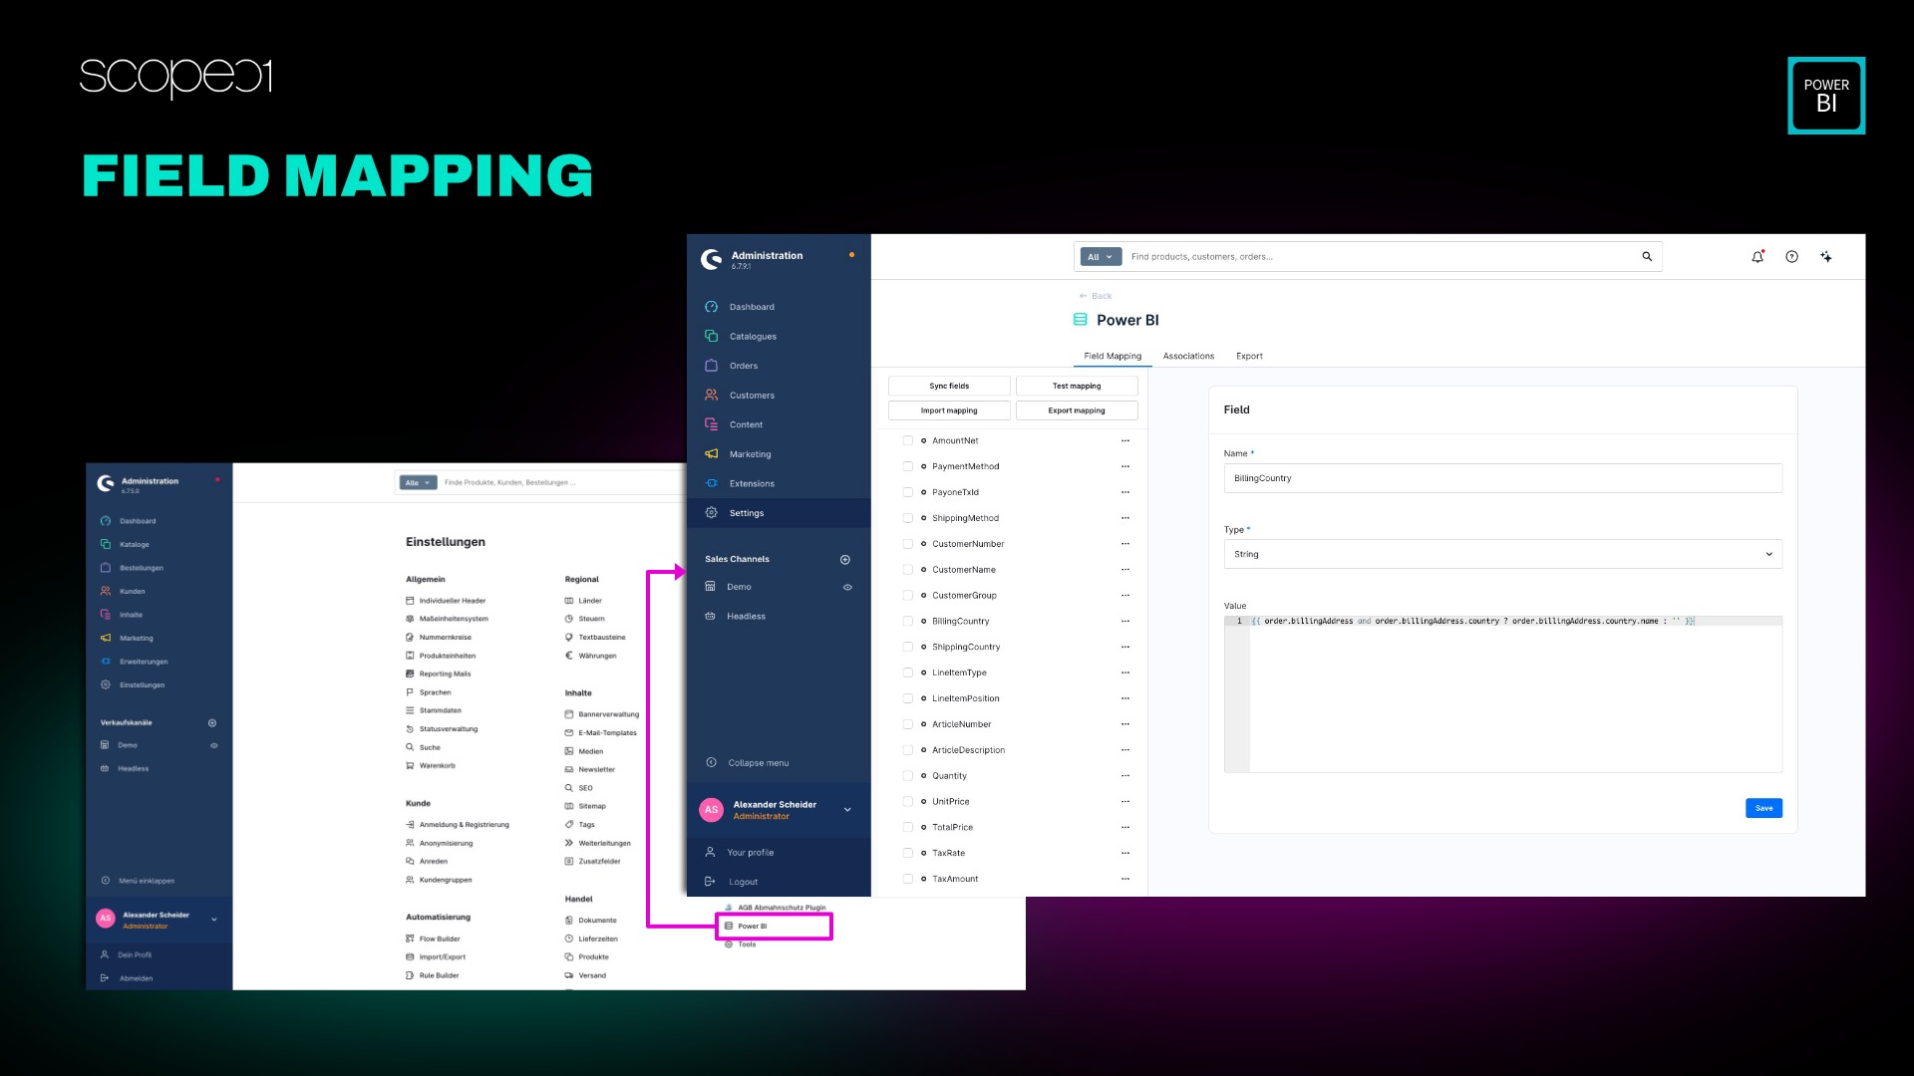Screen dimensions: 1914x1076
Task: Check the BillingCountry checkbox
Action: point(908,621)
